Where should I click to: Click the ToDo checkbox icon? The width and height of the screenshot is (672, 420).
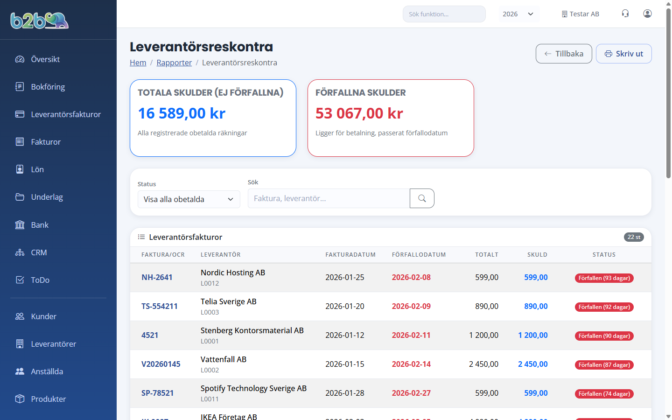click(20, 280)
